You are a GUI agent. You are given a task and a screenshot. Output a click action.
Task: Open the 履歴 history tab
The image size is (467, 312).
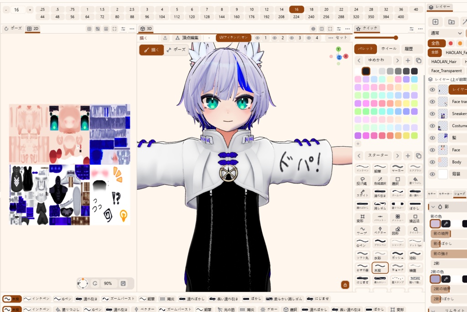[409, 48]
